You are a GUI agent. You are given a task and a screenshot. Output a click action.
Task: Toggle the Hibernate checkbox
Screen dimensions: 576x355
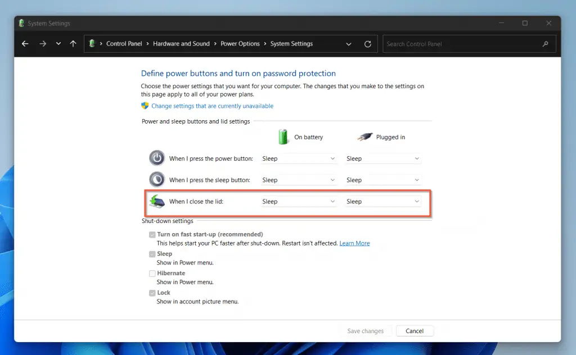tap(152, 274)
